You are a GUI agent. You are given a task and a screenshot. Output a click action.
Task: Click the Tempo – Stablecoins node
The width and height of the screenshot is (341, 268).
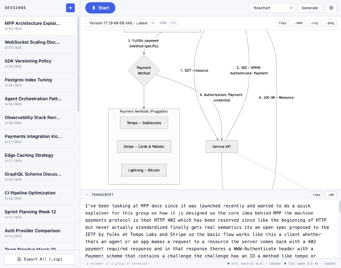coord(144,123)
